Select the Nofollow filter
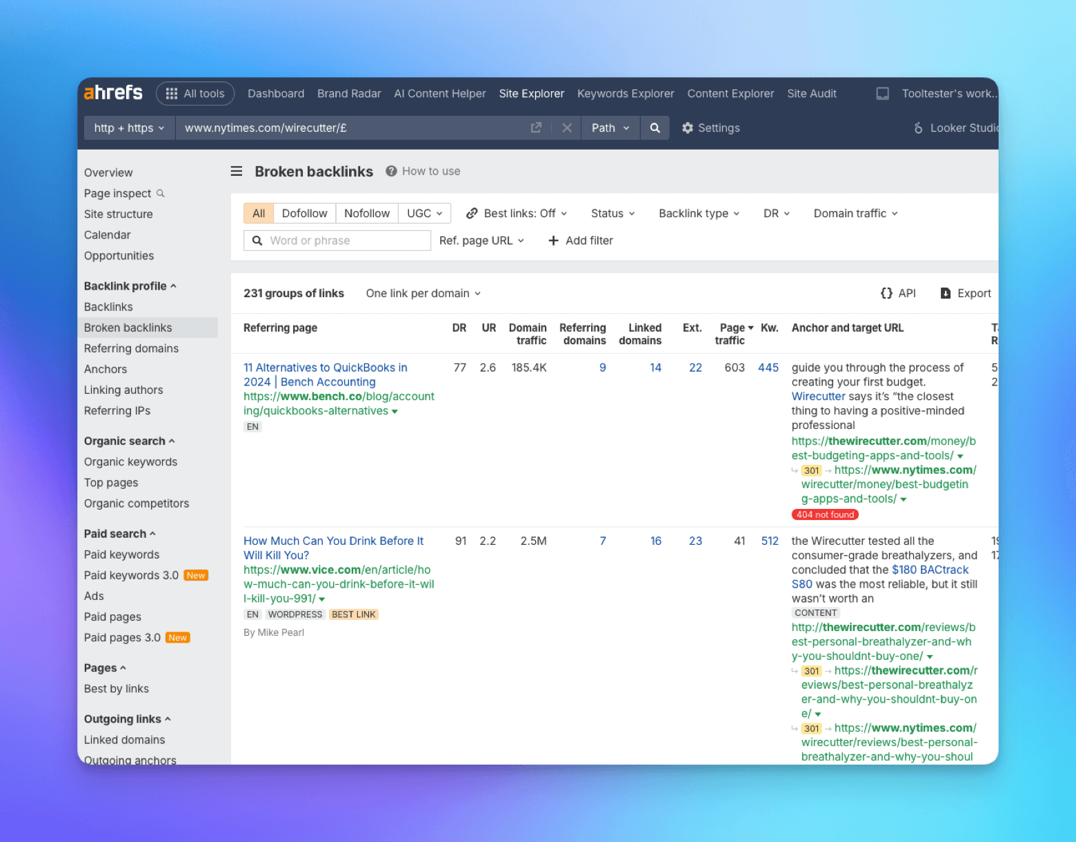 [367, 213]
